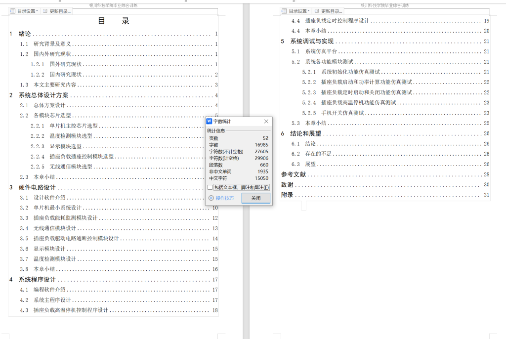Open the 目录设置 dropdown on the right page
The height and width of the screenshot is (339, 506).
pos(308,10)
